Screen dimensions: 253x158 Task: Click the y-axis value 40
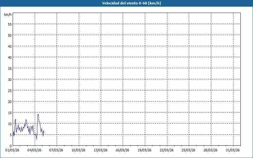pos(10,58)
